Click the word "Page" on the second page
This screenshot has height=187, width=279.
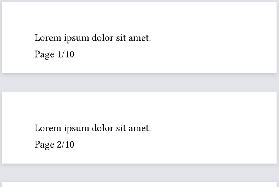coord(44,145)
